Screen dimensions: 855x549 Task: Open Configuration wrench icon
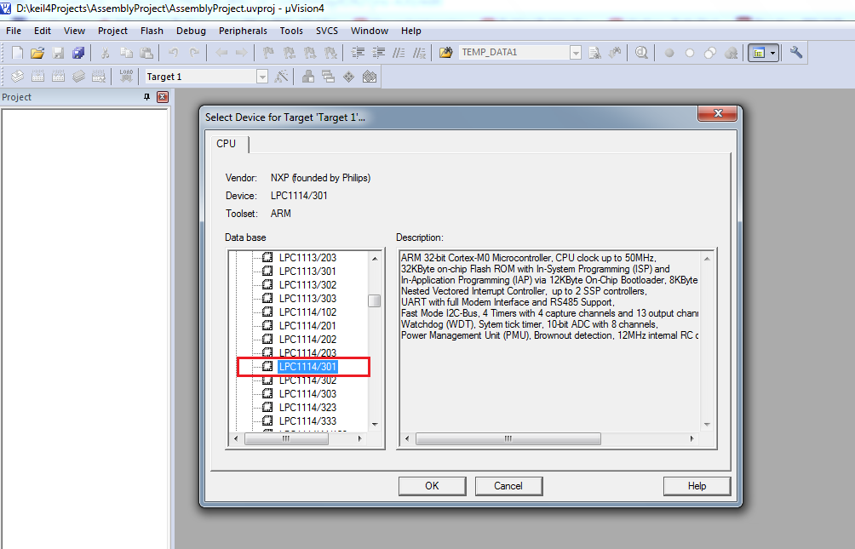796,53
